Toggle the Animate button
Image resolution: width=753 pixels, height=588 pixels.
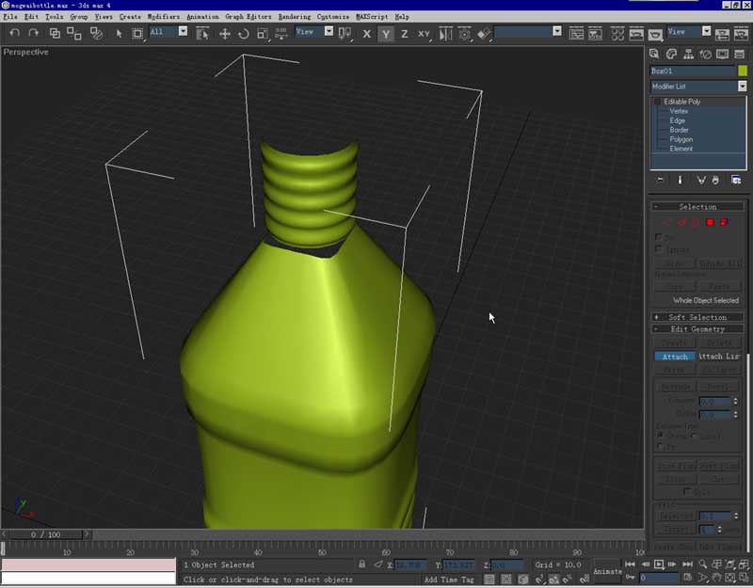tap(607, 571)
